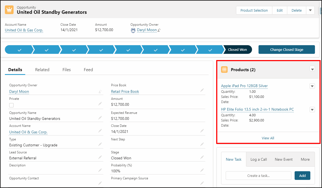Edit Close Date using its pencil icon
This screenshot has height=188, width=322.
point(202,131)
